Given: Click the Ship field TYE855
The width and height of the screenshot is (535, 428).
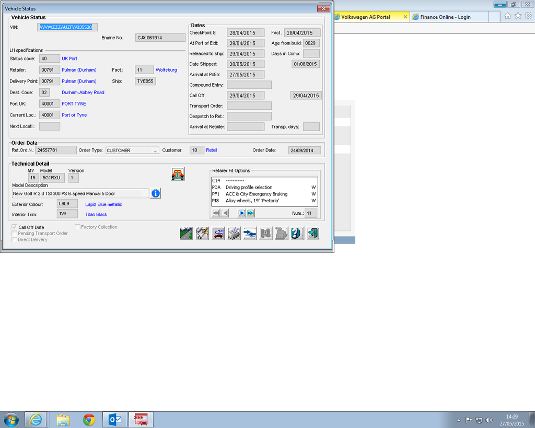Looking at the screenshot, I should coord(145,81).
